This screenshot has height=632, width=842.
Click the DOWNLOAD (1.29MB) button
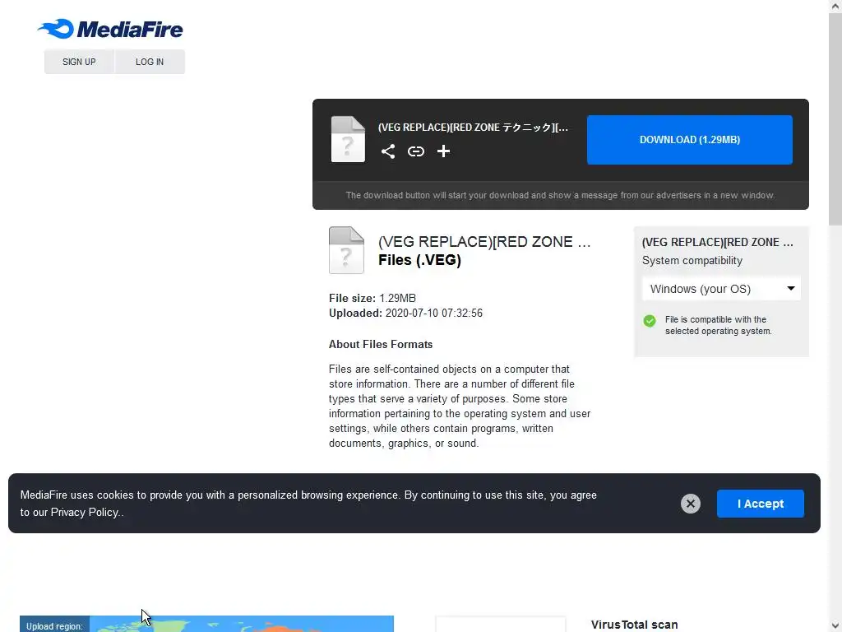pyautogui.click(x=690, y=140)
